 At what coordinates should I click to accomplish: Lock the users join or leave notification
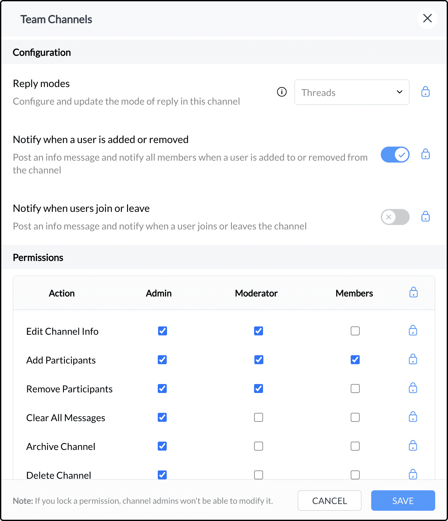[425, 217]
